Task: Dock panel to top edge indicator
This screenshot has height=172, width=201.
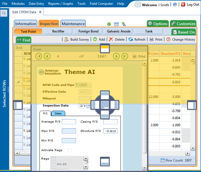Action: 105,48
